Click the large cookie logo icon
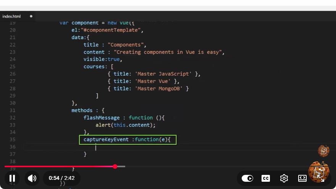Viewport: 336px width, 189px height. point(319,171)
